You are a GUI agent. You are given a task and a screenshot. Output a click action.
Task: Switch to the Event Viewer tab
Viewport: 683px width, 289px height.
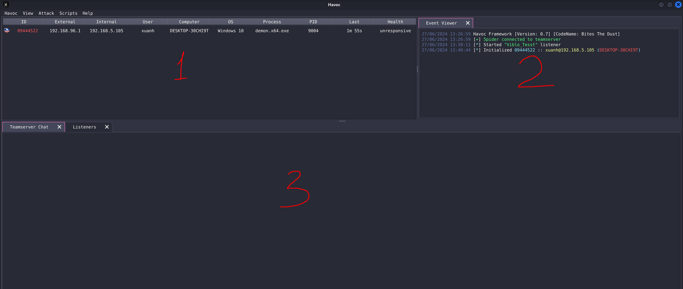(441, 23)
